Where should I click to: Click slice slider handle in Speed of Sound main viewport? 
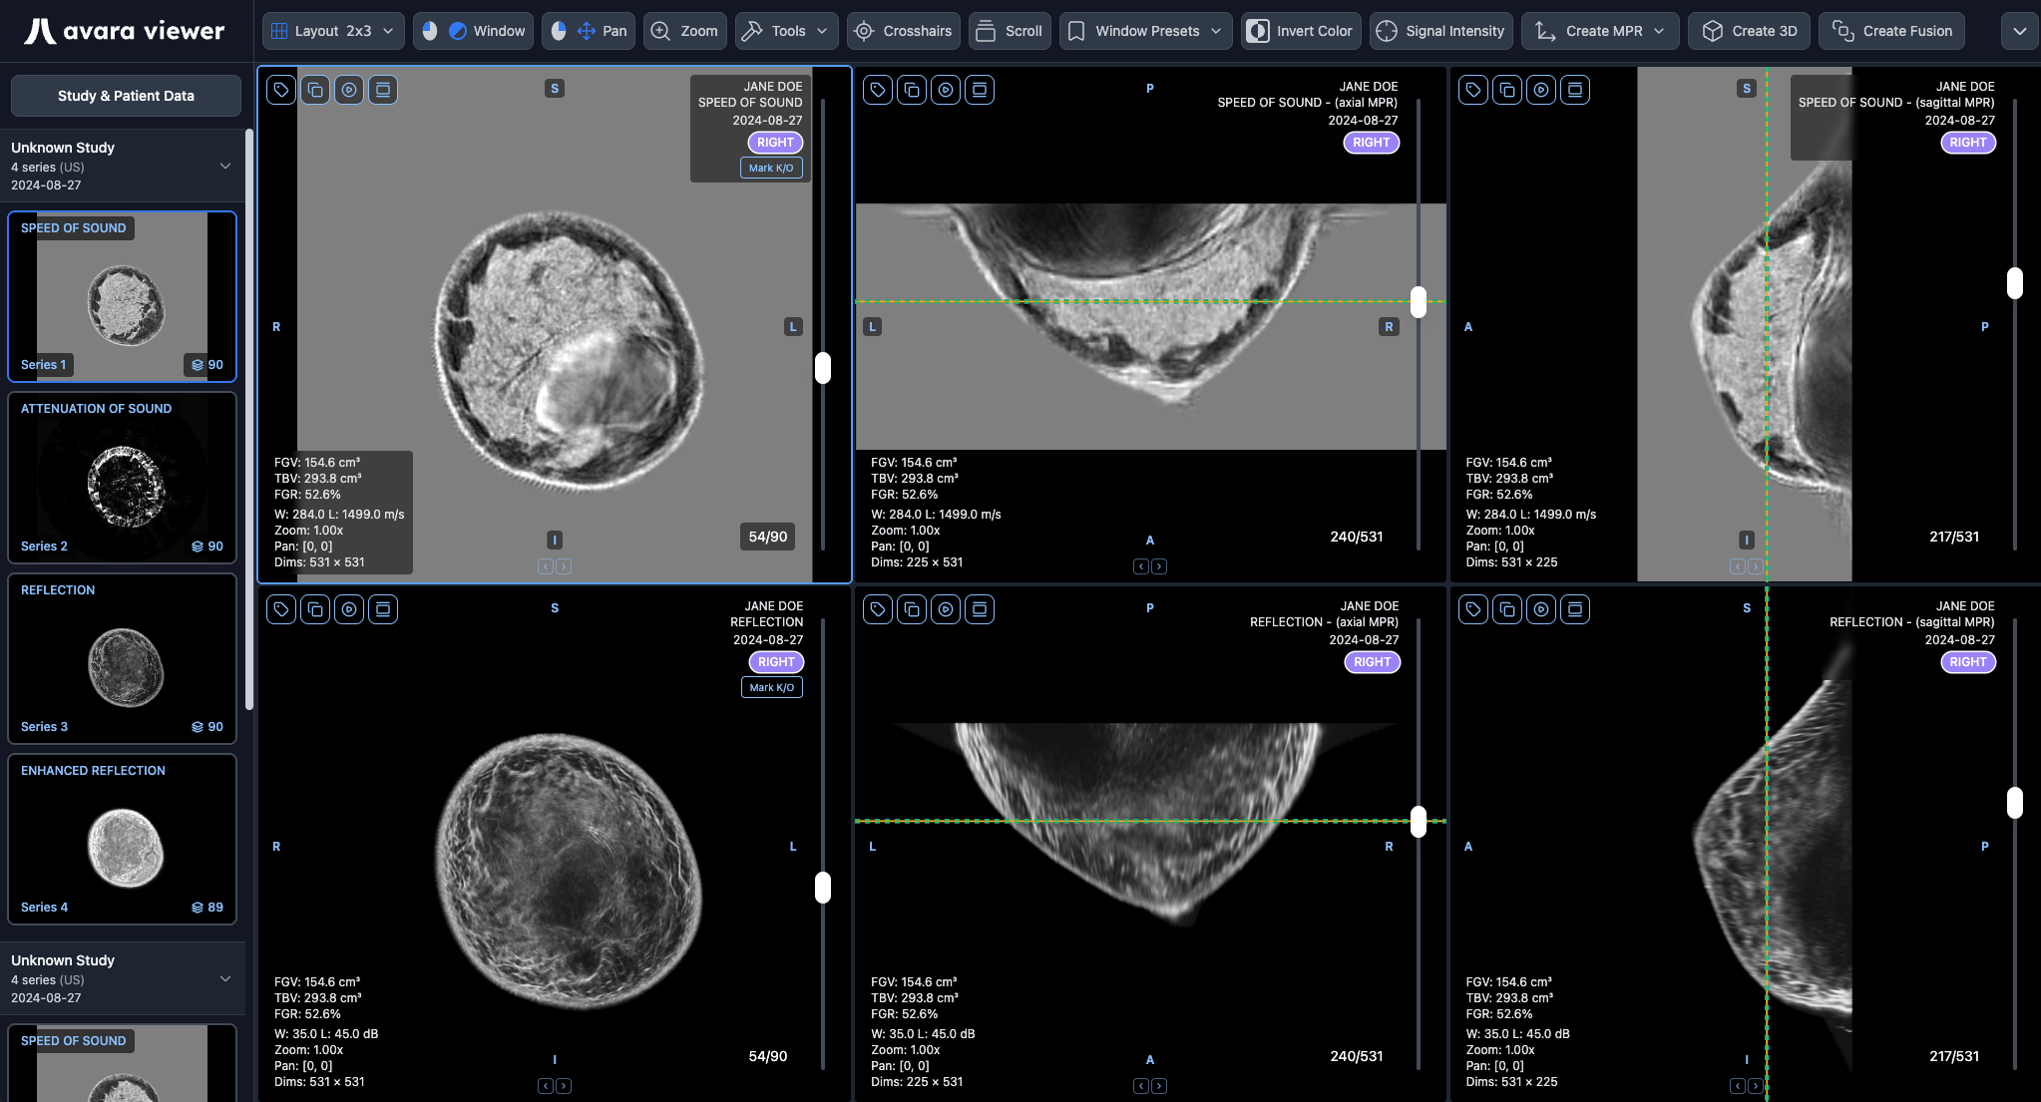[x=823, y=368]
